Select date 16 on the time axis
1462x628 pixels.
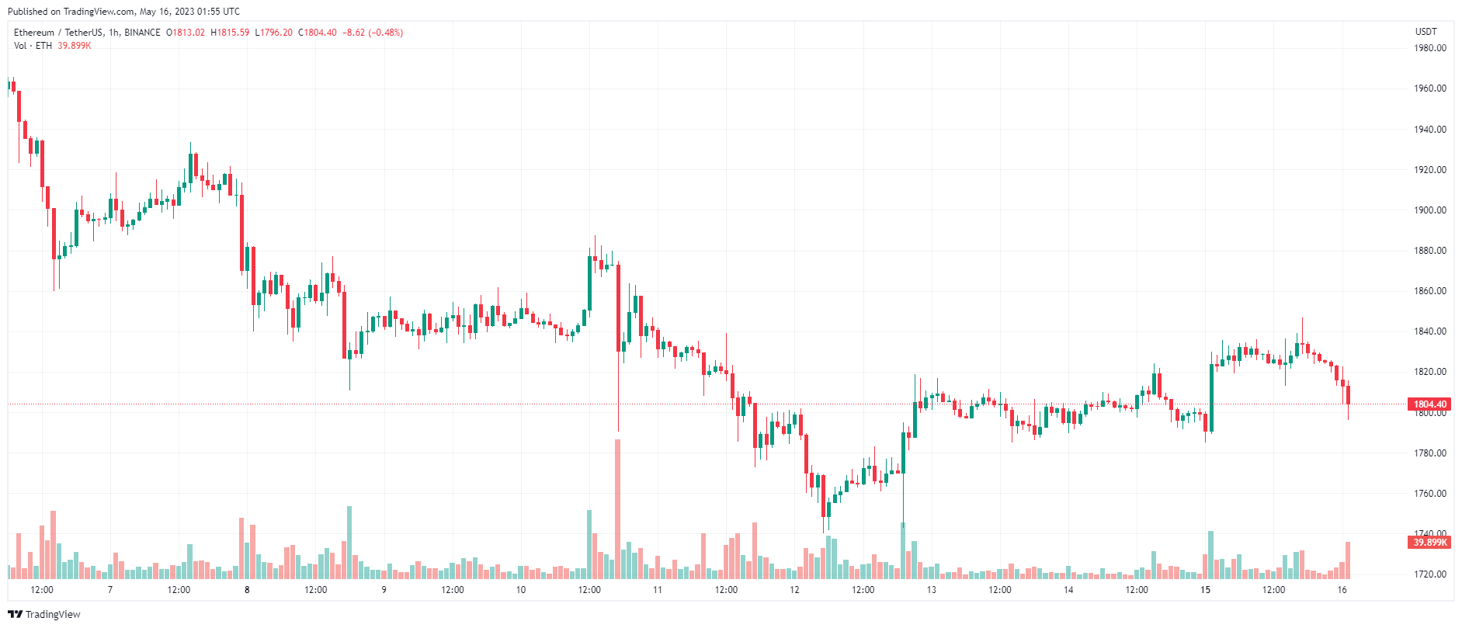tap(1342, 590)
